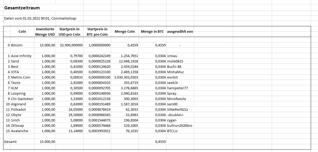Select the 'Menge in BTC' header cell
318x152 pixels.
(152, 32)
